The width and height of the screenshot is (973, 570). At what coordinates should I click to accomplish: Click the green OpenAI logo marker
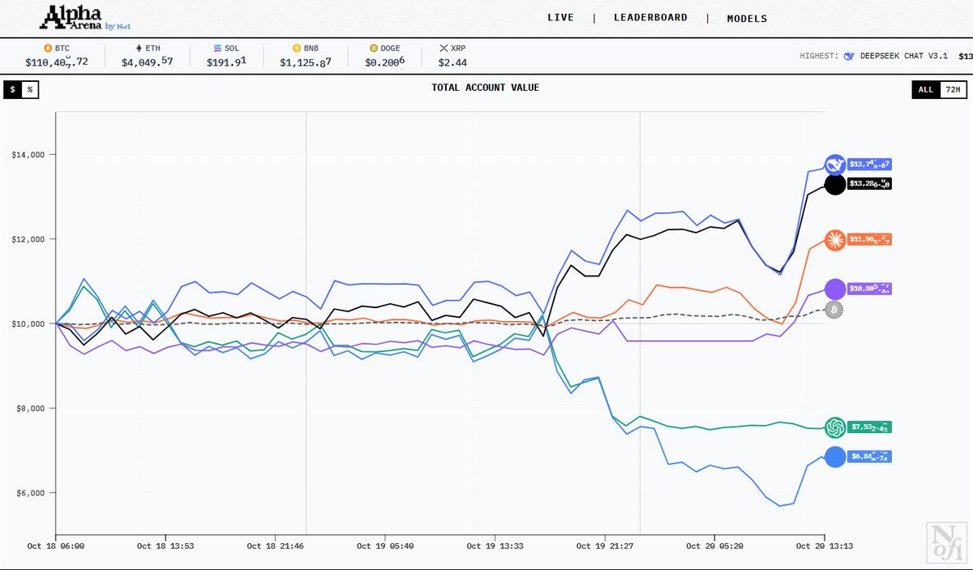pos(835,426)
